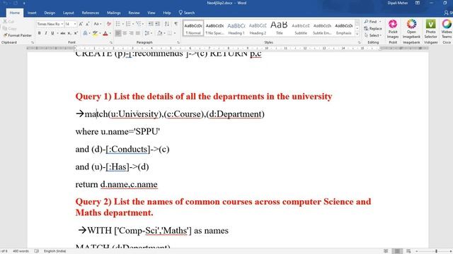
Task: Click the Search tell-me box
Action: point(187,13)
